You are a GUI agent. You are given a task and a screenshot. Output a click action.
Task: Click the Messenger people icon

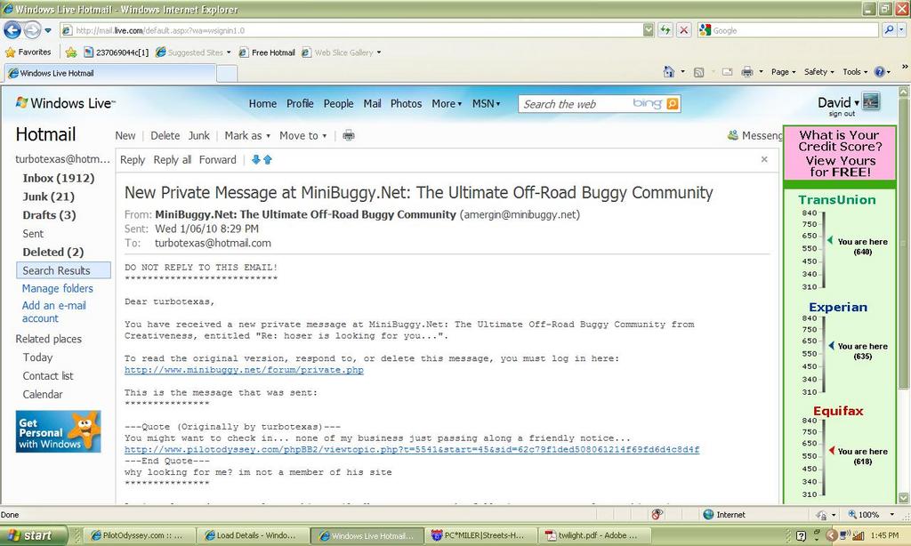[733, 135]
